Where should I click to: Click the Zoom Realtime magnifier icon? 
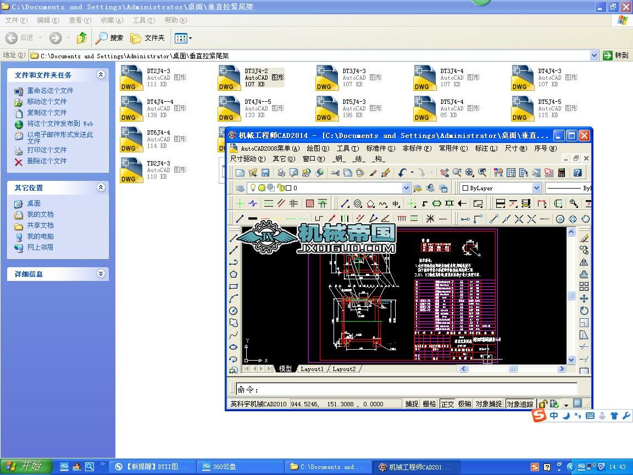point(457,173)
